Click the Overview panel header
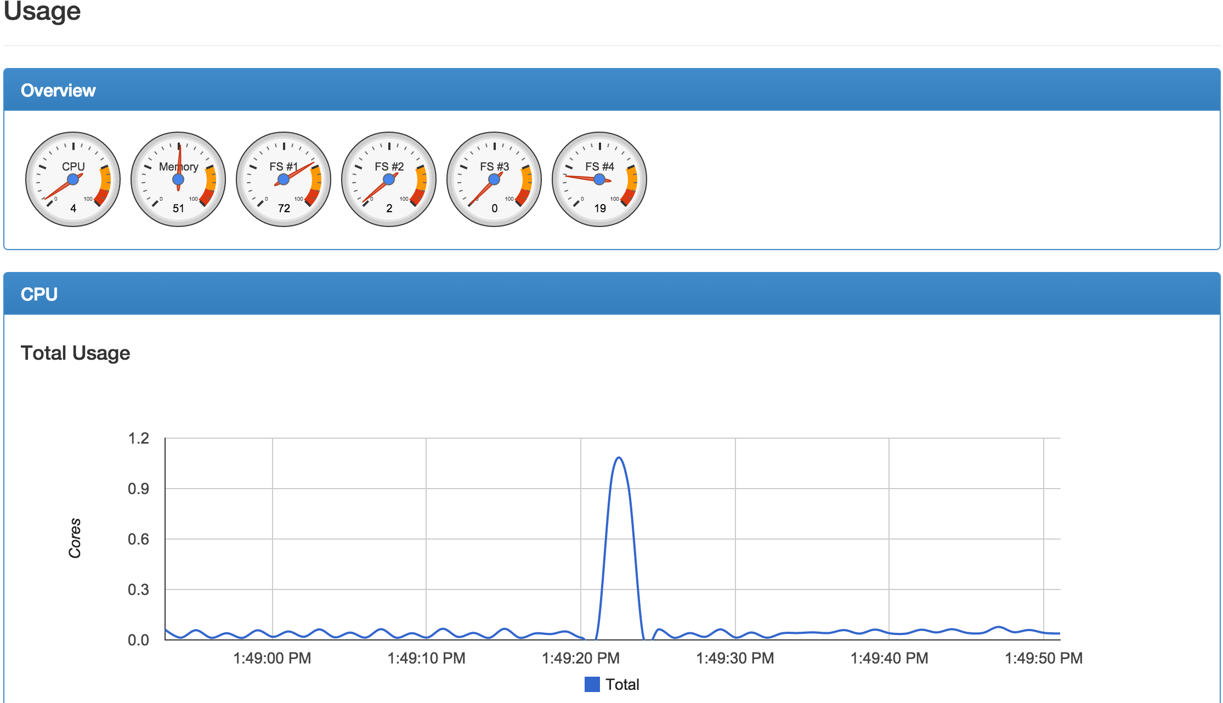The width and height of the screenshot is (1223, 703). click(58, 90)
